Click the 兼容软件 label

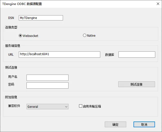14,106
